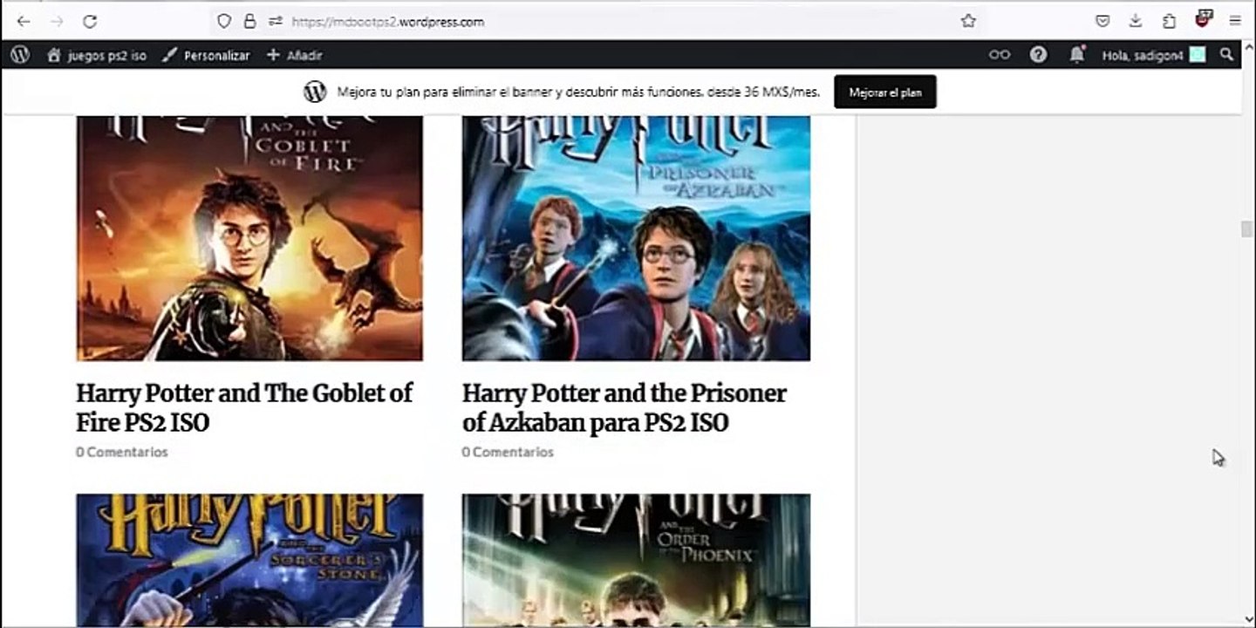The width and height of the screenshot is (1256, 628).
Task: View notifications via the bell icon
Action: (1077, 55)
